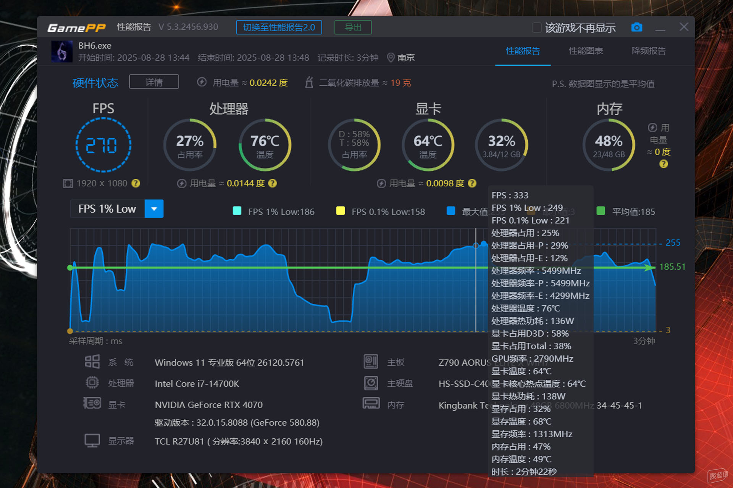Switch to the 性能图表 tab
The height and width of the screenshot is (488, 733).
pyautogui.click(x=586, y=51)
